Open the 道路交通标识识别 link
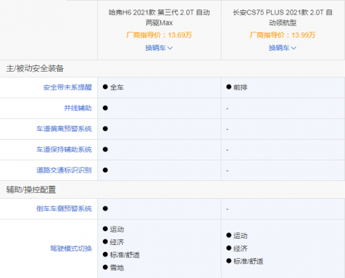The height and width of the screenshot is (278, 345). (x=64, y=170)
